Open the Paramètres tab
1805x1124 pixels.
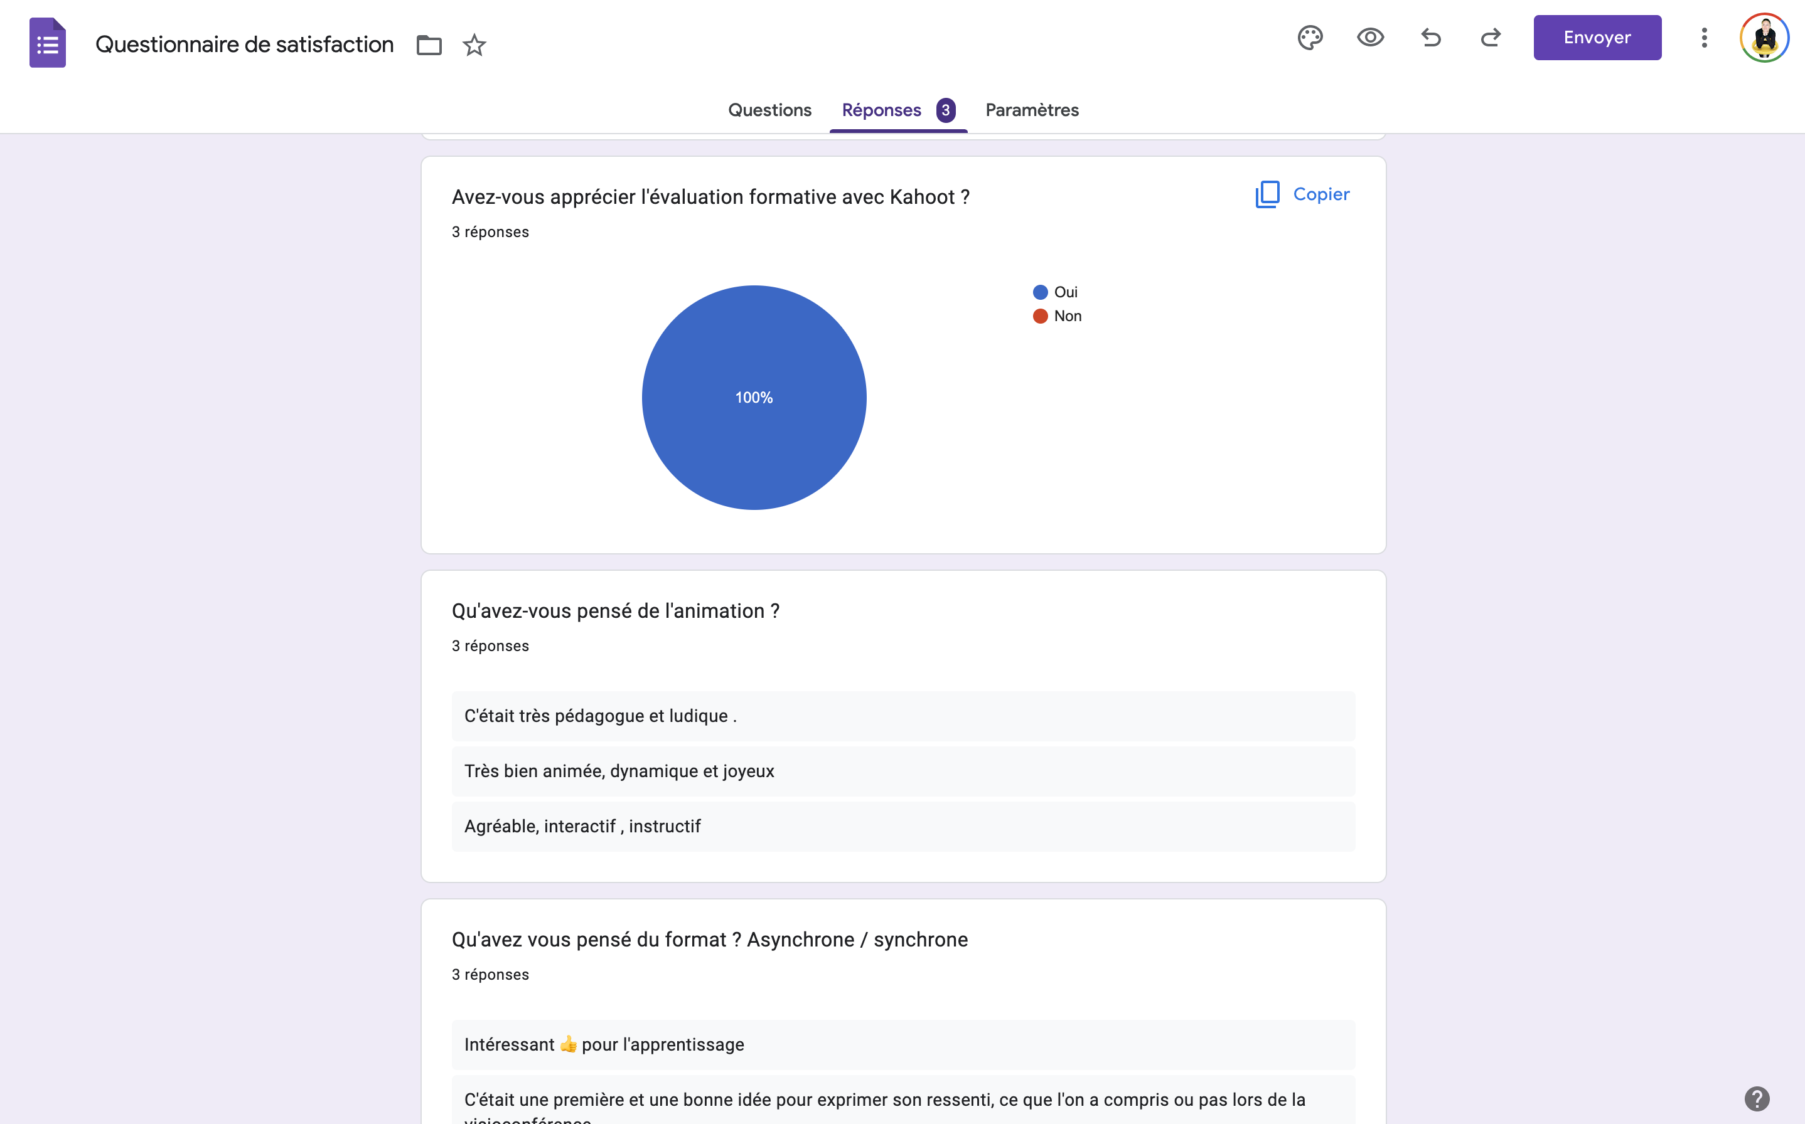click(1032, 110)
